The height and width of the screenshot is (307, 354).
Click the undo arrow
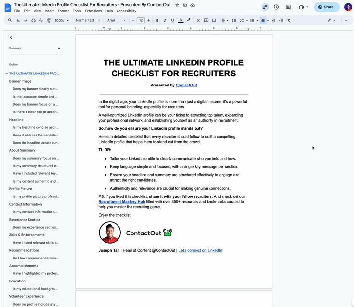coord(18,21)
